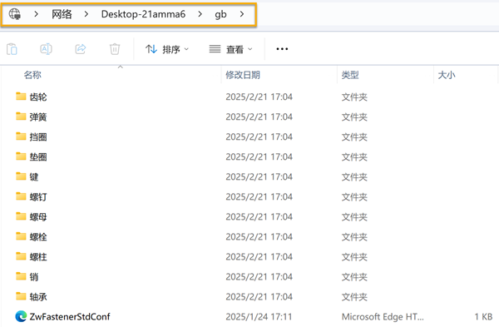Screen dimensions: 499x327
Task: Open the 排序 sort dropdown
Action: pyautogui.click(x=167, y=49)
